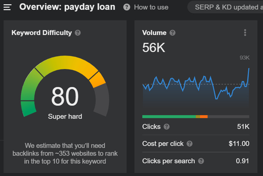Image resolution: width=263 pixels, height=176 pixels.
Task: Click the $11.00 cost per click value
Action: click(x=239, y=144)
